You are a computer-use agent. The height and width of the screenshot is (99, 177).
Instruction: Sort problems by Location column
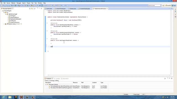96,82
